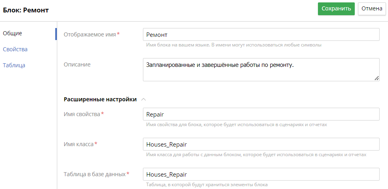Click the Имя свойства label
The width and height of the screenshot is (388, 189).
(82, 114)
